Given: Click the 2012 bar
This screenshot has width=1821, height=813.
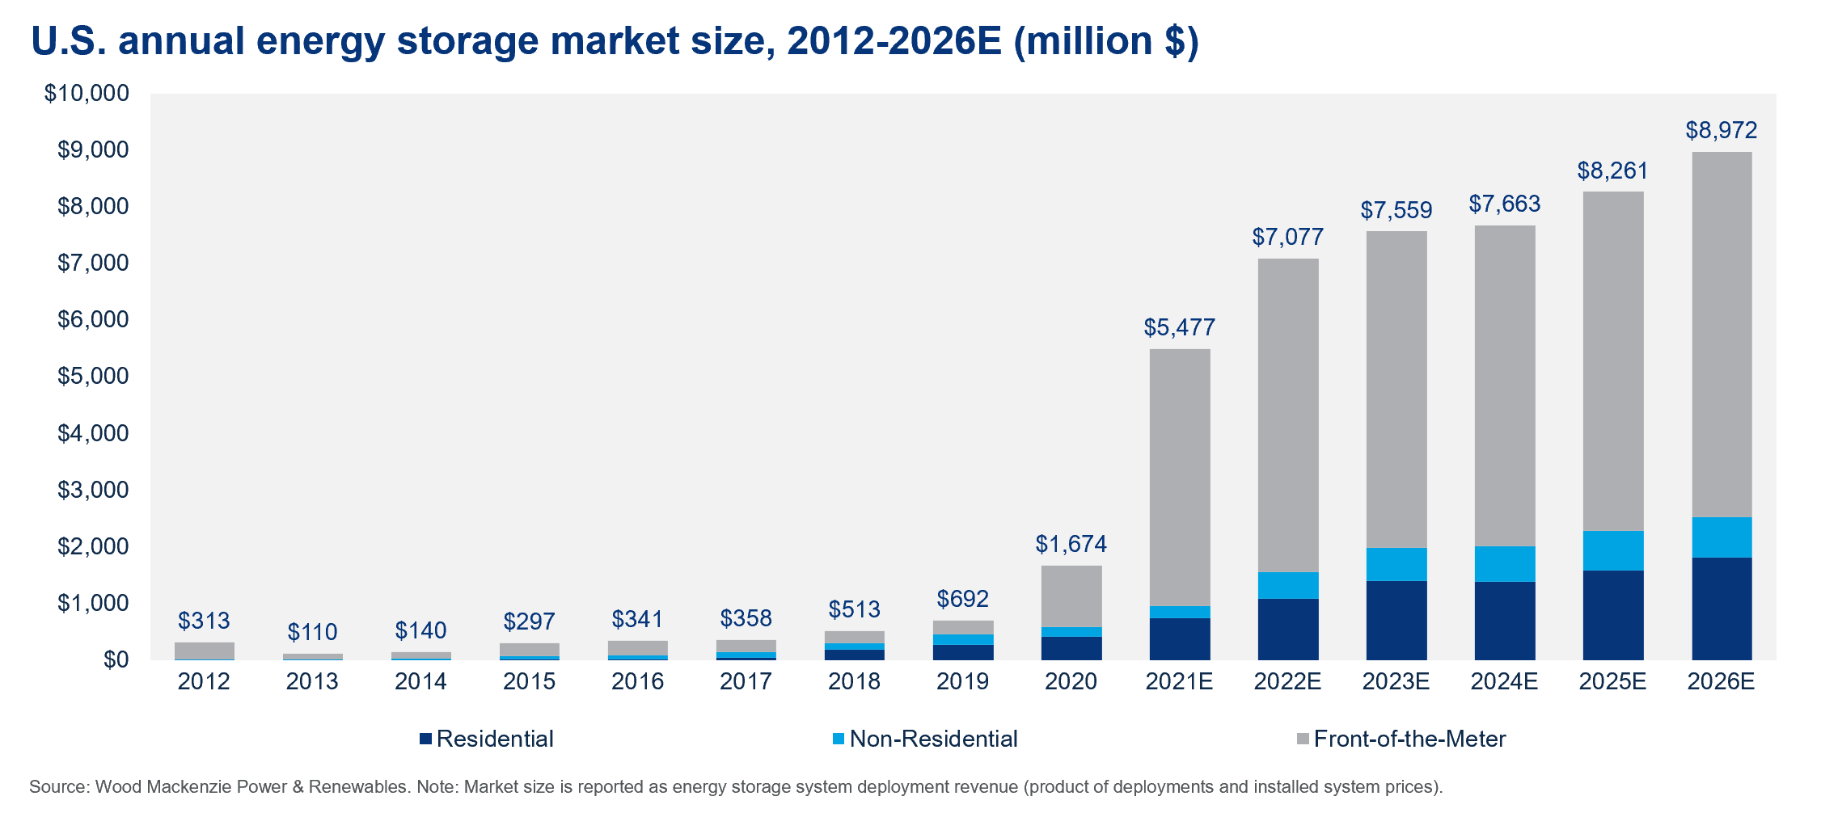Looking at the screenshot, I should coord(205,651).
